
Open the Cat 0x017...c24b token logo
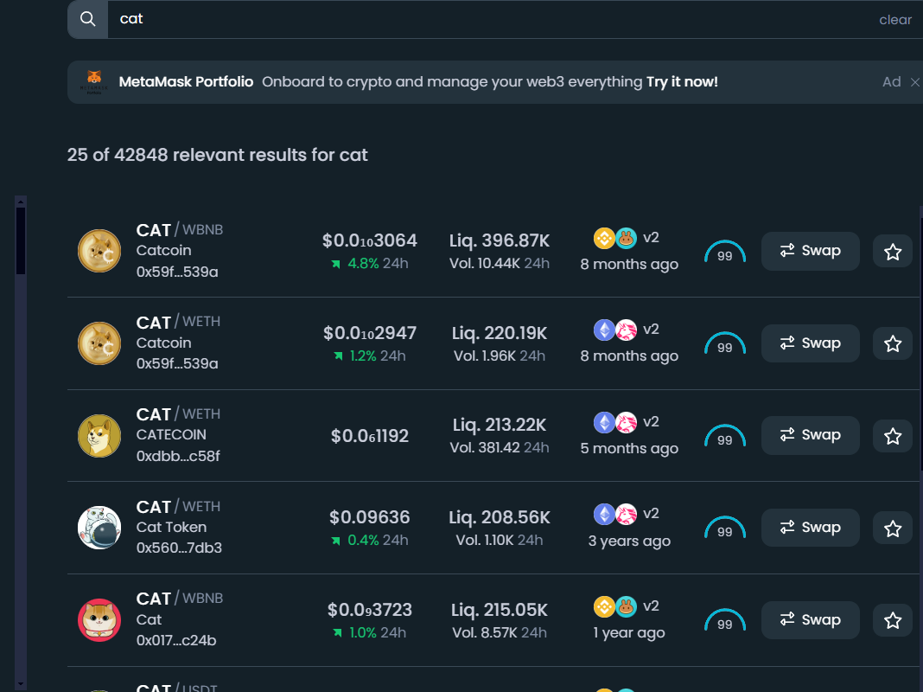(99, 620)
